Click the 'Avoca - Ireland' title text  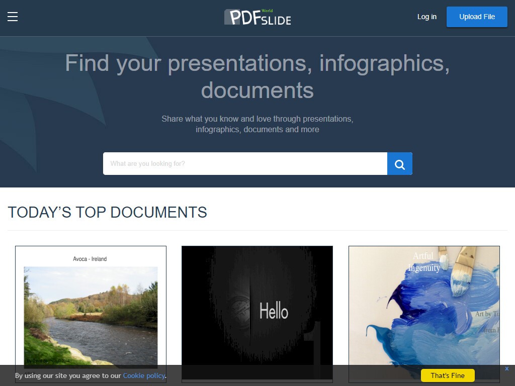pyautogui.click(x=90, y=259)
